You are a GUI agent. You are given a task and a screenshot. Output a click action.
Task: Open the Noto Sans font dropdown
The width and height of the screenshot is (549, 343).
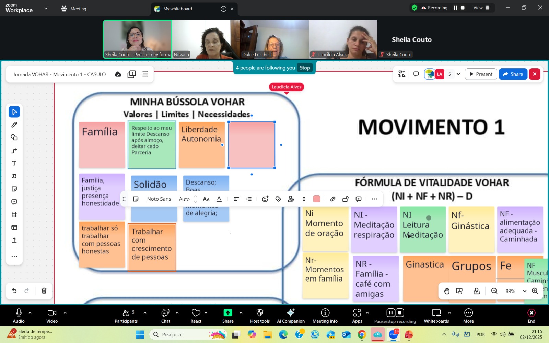tap(159, 199)
